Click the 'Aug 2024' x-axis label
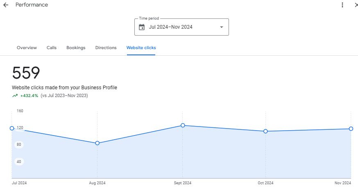The image size is (358, 190). 97,183
